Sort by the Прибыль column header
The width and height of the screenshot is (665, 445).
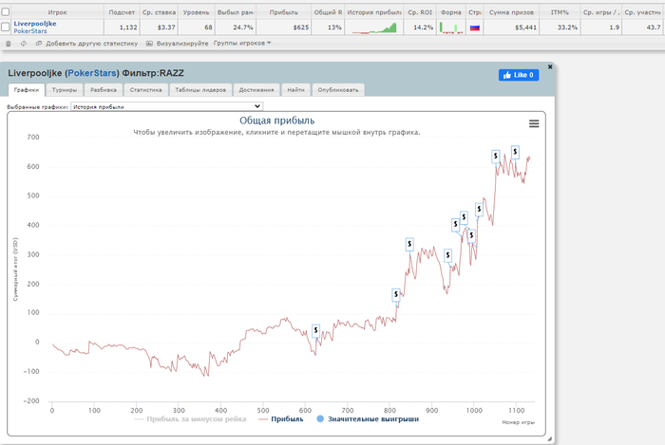click(x=284, y=12)
